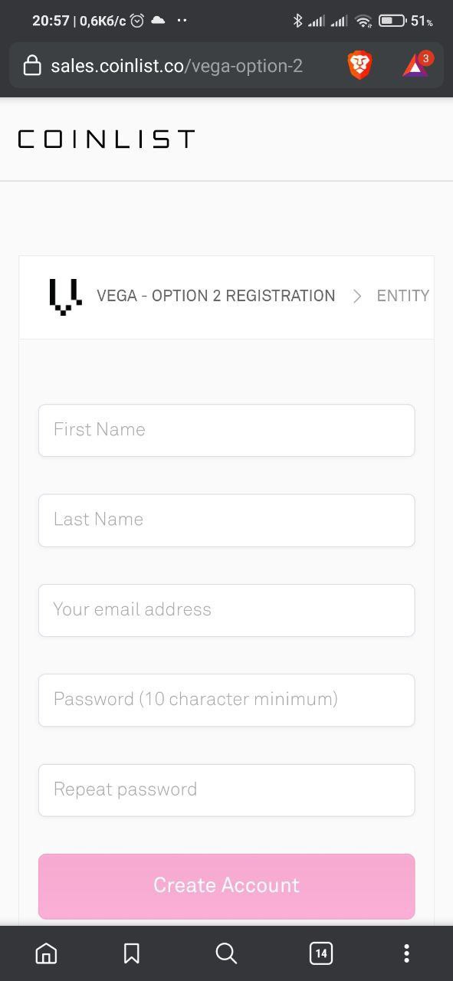Click the Vega logo icon
Viewport: 453px width, 981px height.
click(x=65, y=297)
